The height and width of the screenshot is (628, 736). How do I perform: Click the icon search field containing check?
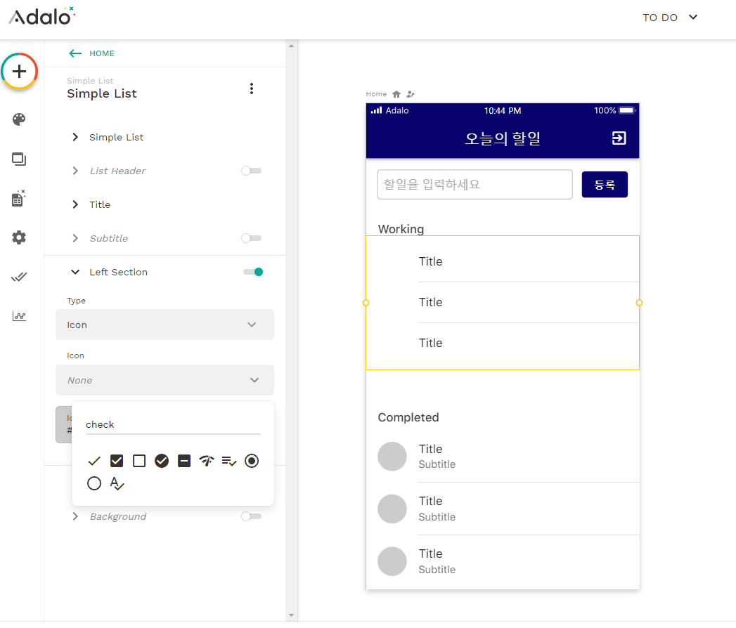pos(173,425)
